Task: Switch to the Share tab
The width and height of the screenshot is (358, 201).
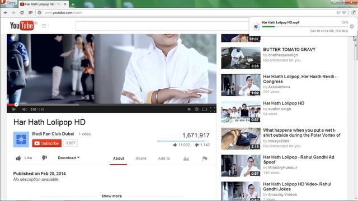Action: point(141,159)
